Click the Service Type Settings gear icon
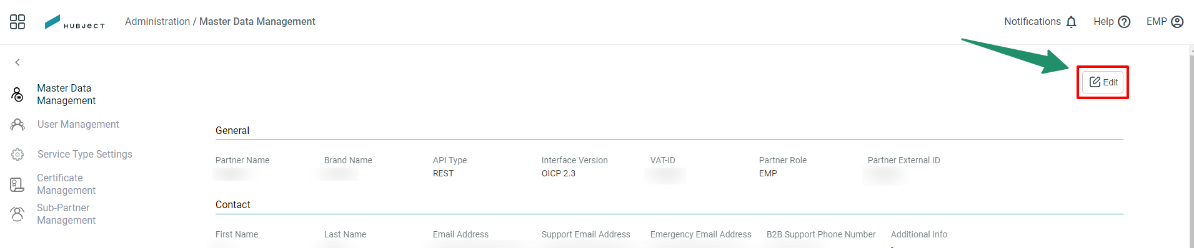The width and height of the screenshot is (1194, 248). coord(17,155)
